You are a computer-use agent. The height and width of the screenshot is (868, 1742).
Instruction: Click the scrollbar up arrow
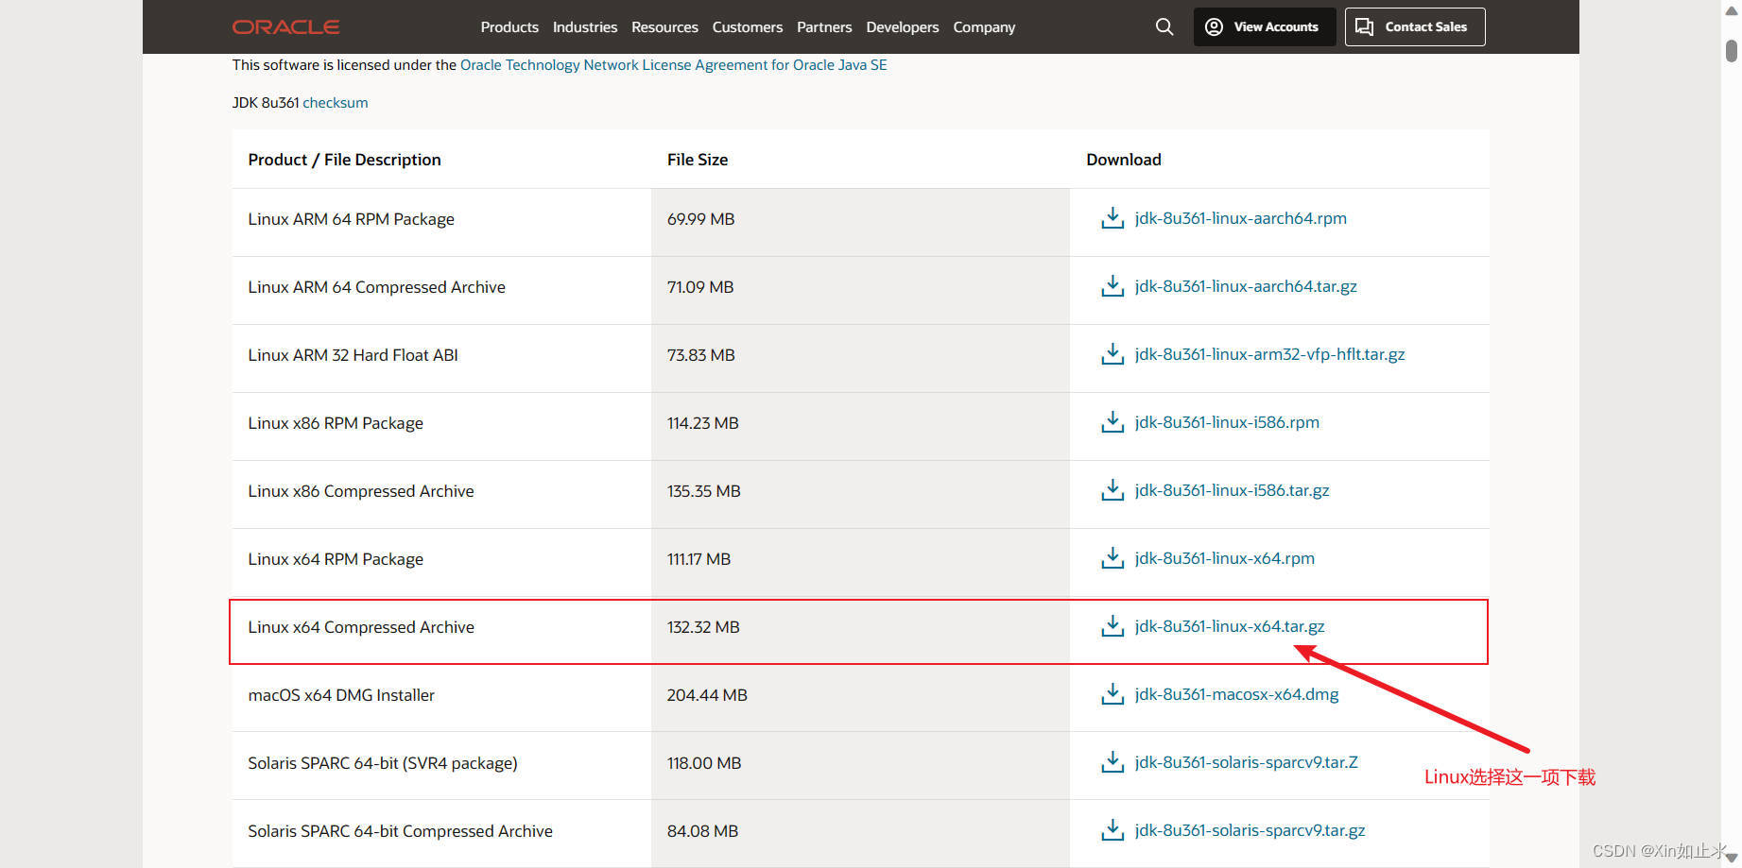tap(1731, 10)
